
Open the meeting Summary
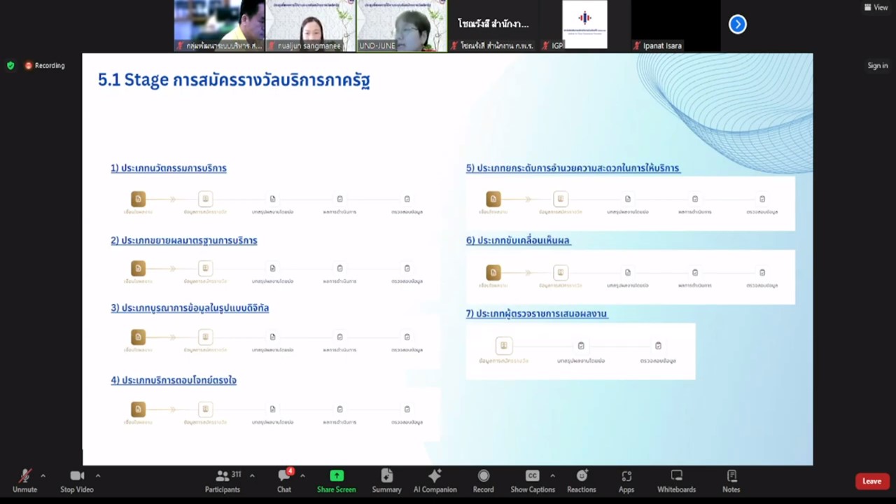(x=386, y=480)
